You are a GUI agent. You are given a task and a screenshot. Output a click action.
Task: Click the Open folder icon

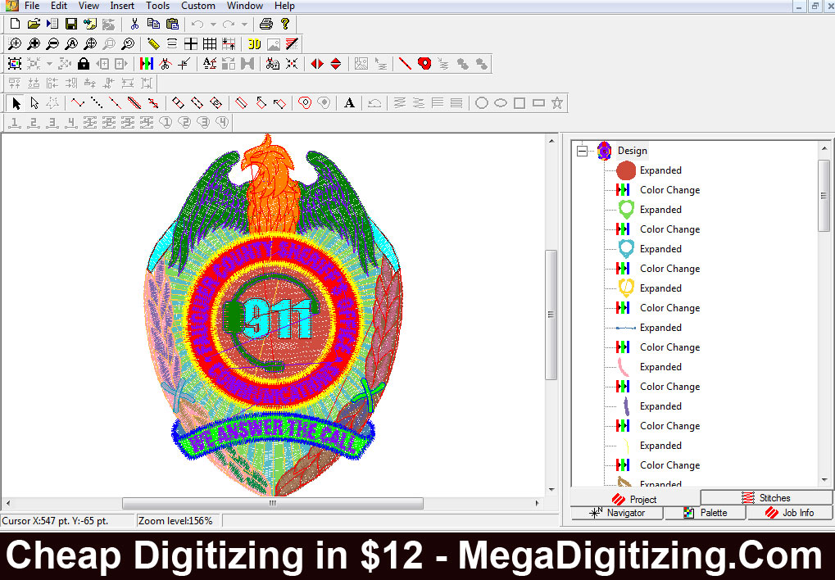tap(34, 24)
